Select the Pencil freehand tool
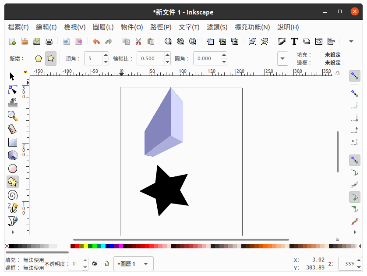 pos(13,208)
